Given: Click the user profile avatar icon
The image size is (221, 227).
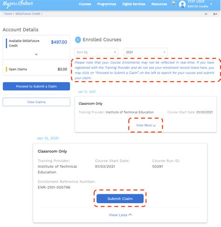Looking at the screenshot, I should [182, 4].
